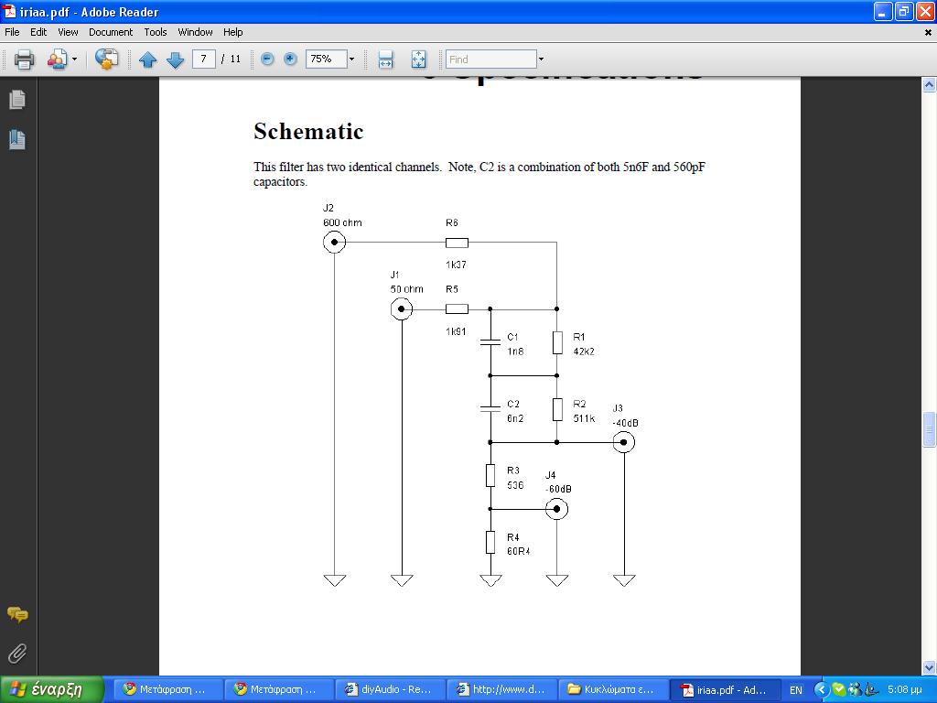
Task: Open the File menu
Action: click(x=12, y=32)
